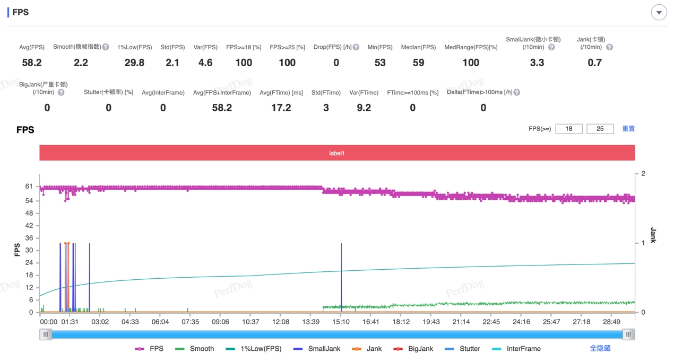Collapse the FPS panel with dropdown arrow
The image size is (674, 354).
pyautogui.click(x=659, y=13)
